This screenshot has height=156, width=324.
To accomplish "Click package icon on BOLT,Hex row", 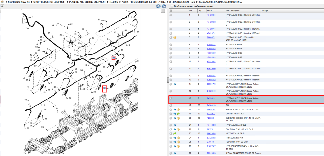I will pos(178,130).
